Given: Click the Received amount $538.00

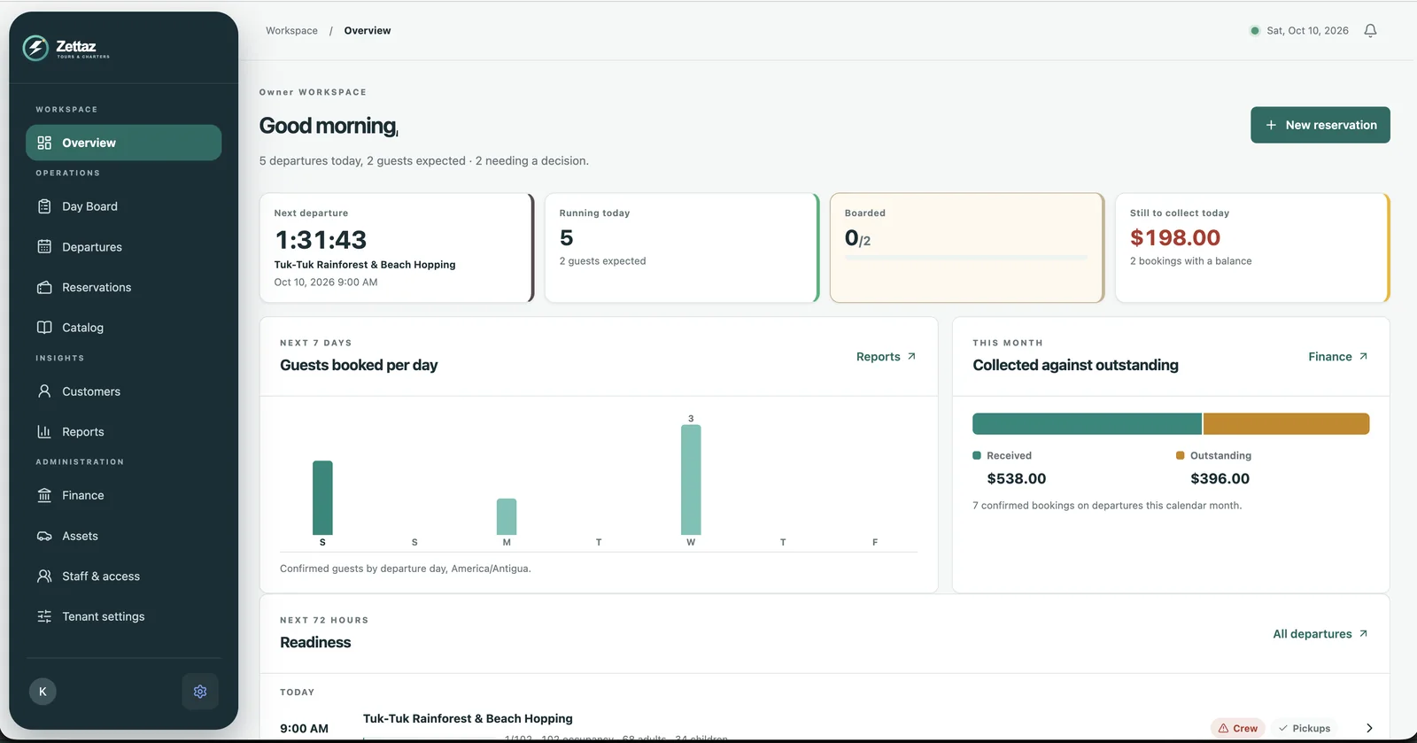Looking at the screenshot, I should click(1017, 479).
